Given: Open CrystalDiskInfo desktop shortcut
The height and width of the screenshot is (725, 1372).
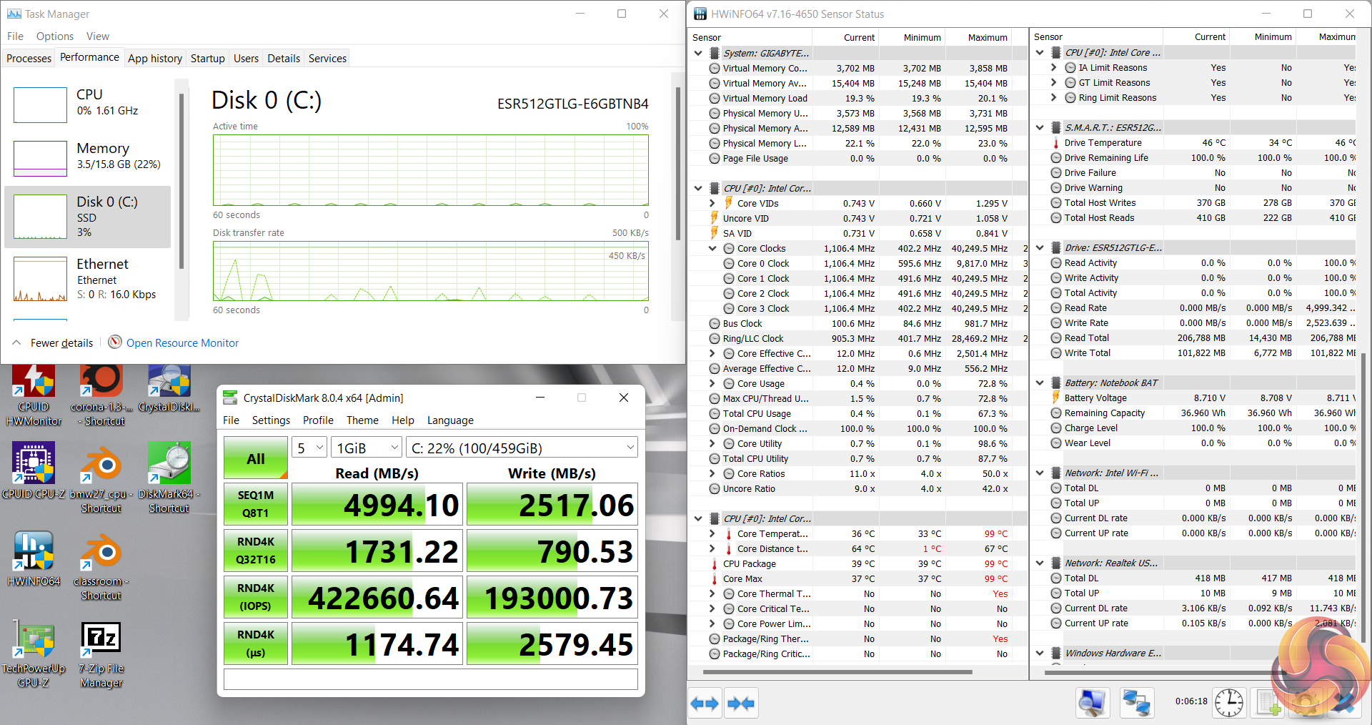Looking at the screenshot, I should coord(169,390).
